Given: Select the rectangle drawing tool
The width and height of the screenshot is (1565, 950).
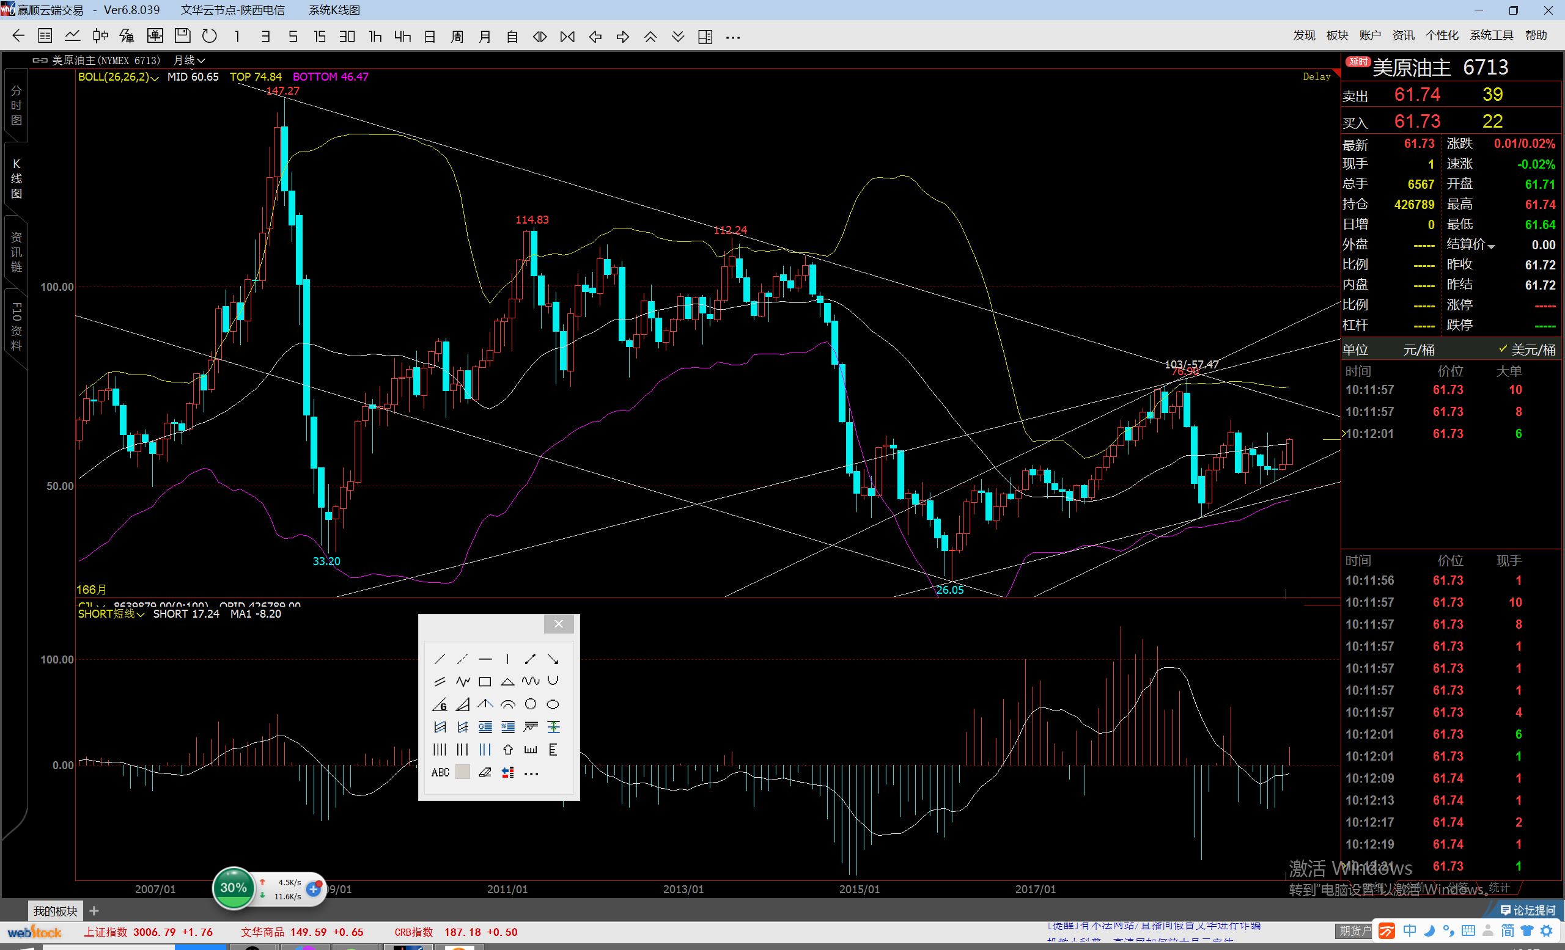Looking at the screenshot, I should coord(485,682).
